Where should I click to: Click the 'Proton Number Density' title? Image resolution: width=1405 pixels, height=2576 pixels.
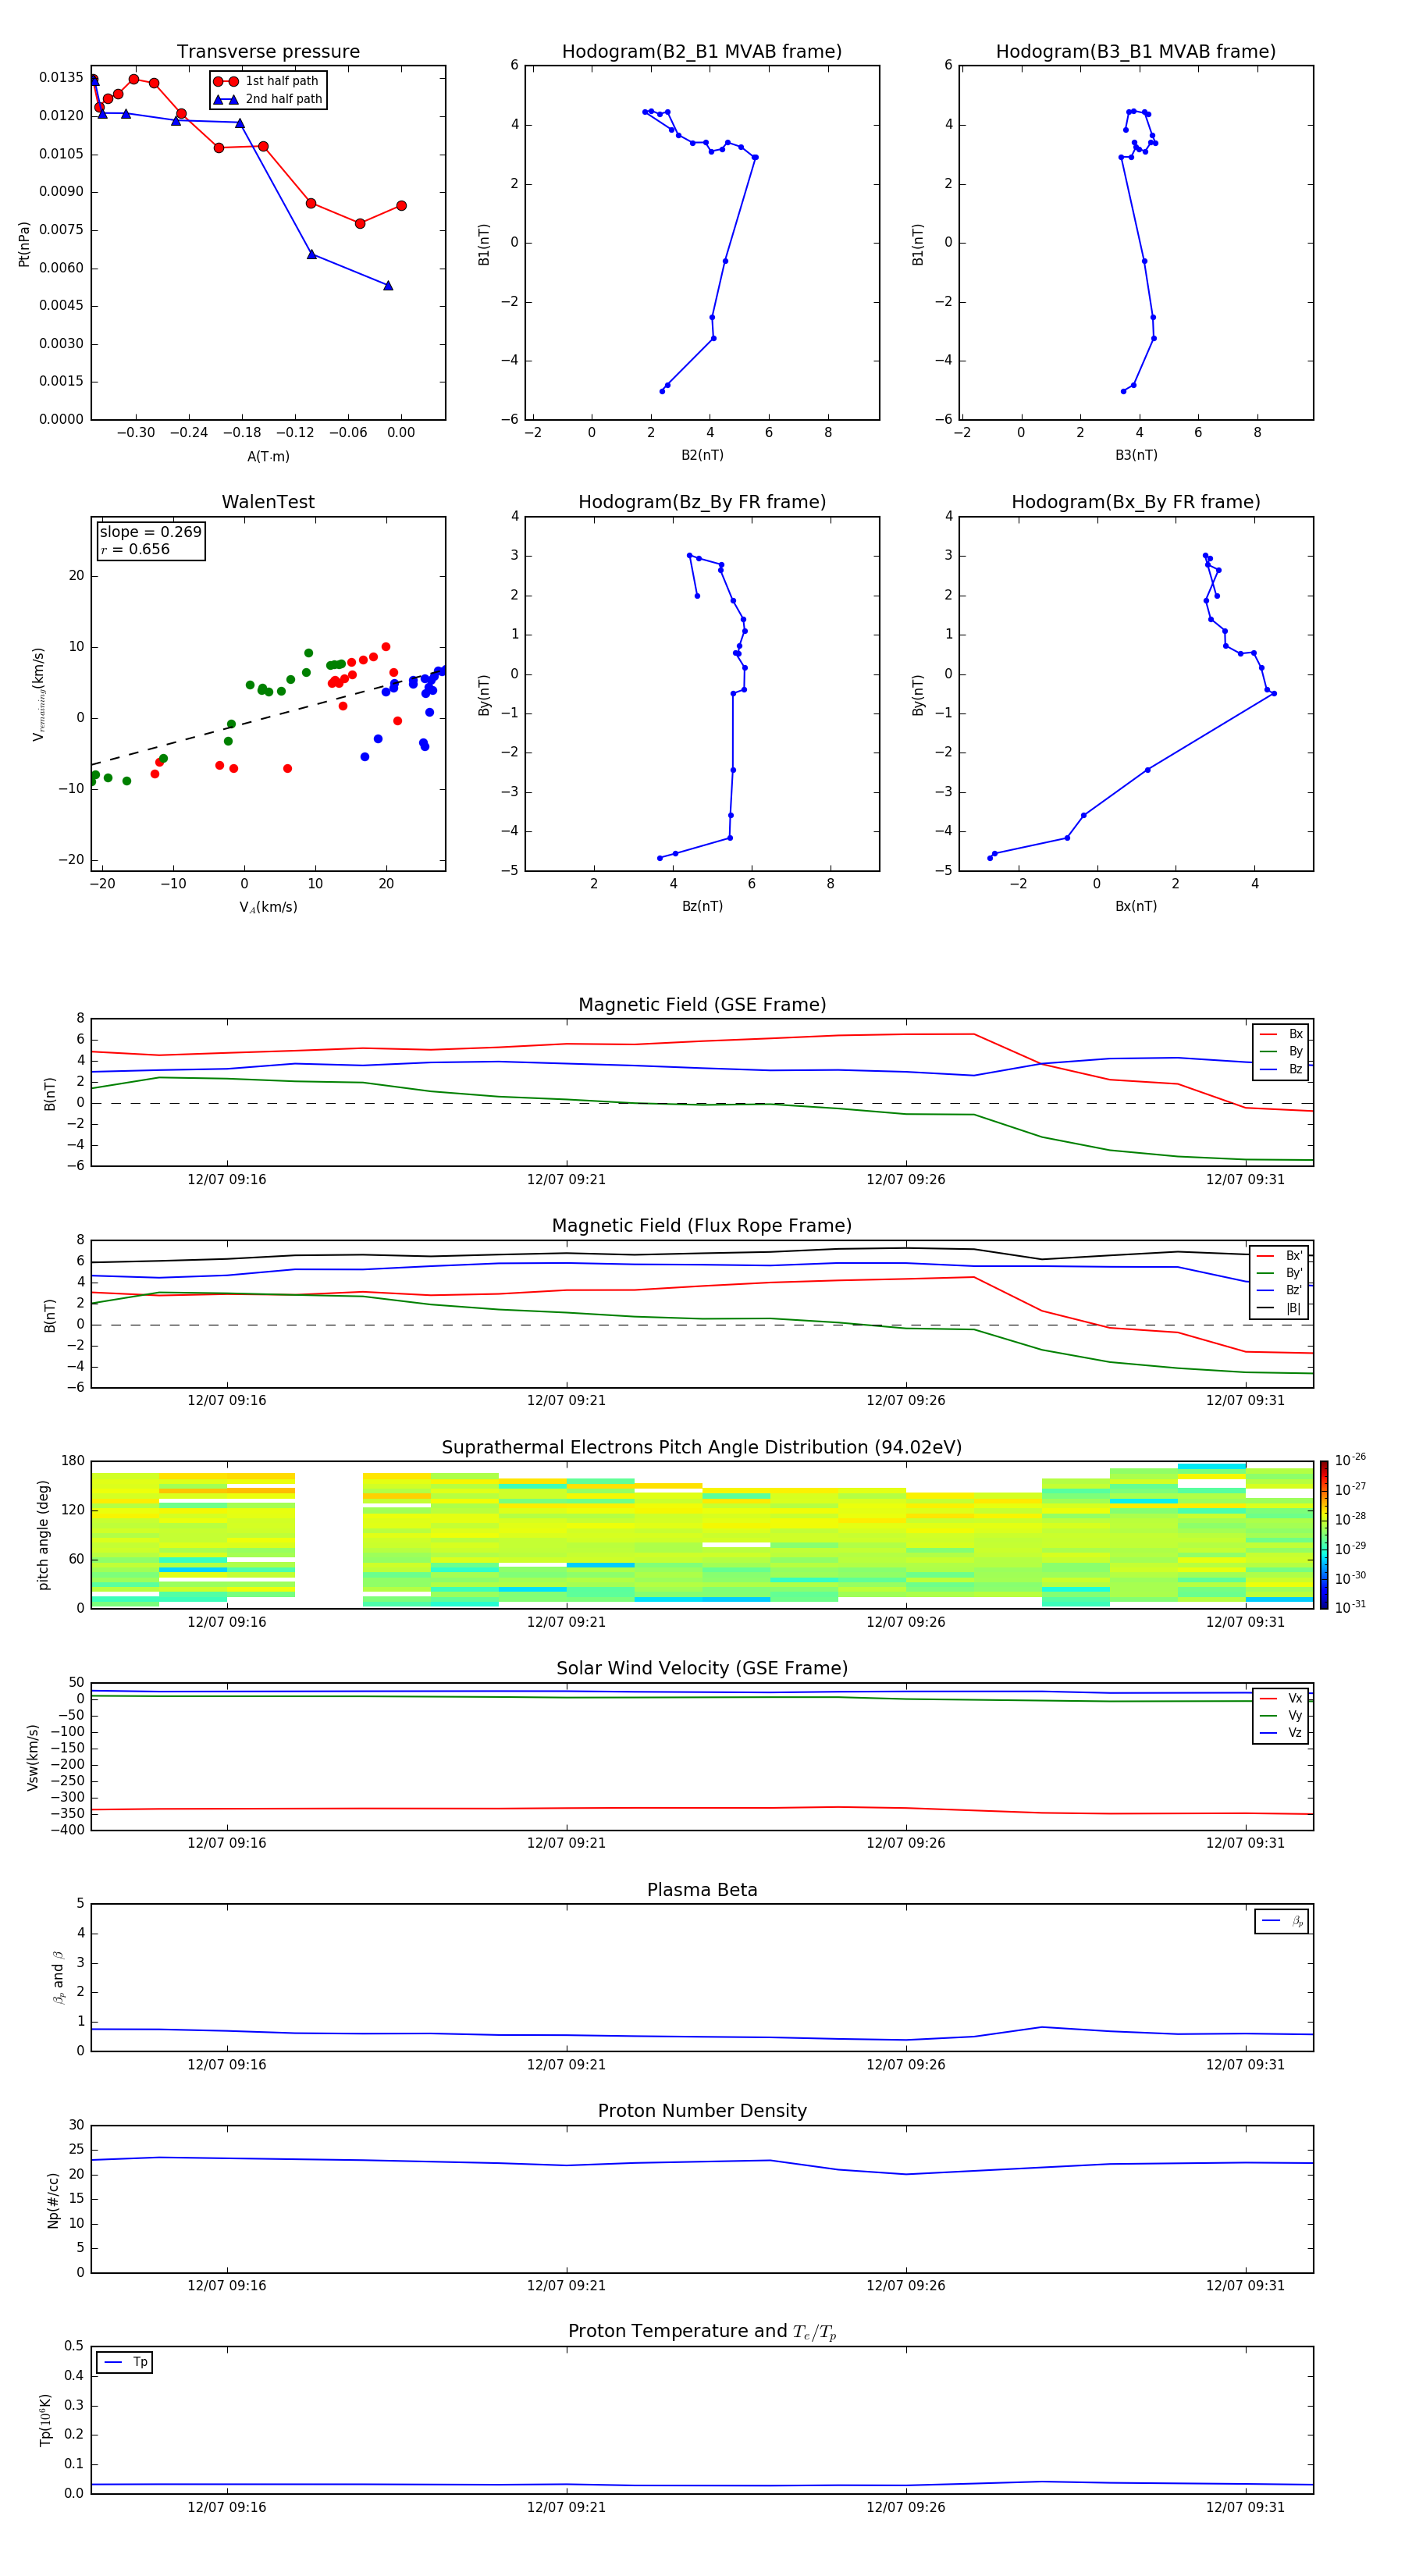(702, 2112)
